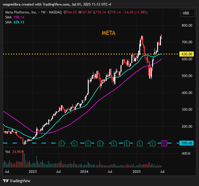Click the 500.00 price axis label
The width and height of the screenshot is (199, 186).
(x=187, y=76)
